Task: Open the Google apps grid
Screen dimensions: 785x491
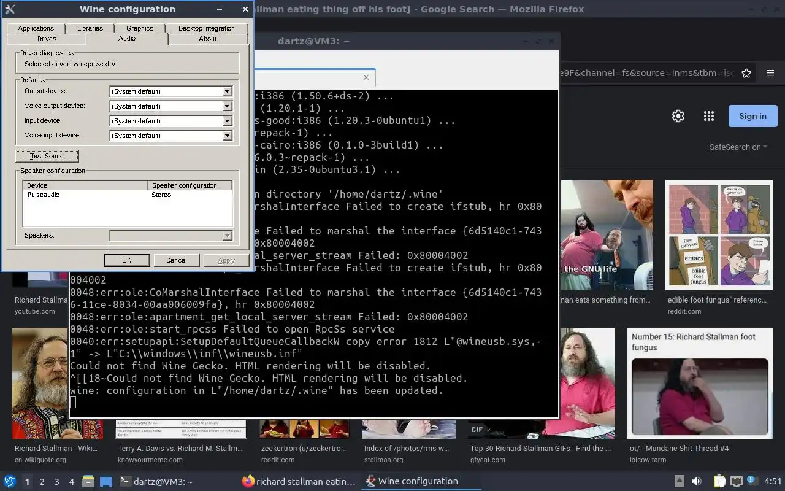Action: 709,116
